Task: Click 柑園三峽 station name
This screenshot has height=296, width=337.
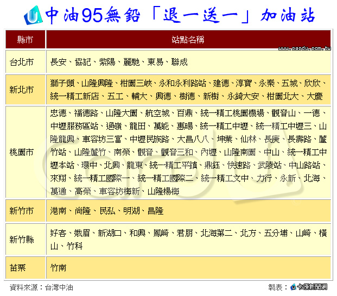Action: [x=136, y=83]
